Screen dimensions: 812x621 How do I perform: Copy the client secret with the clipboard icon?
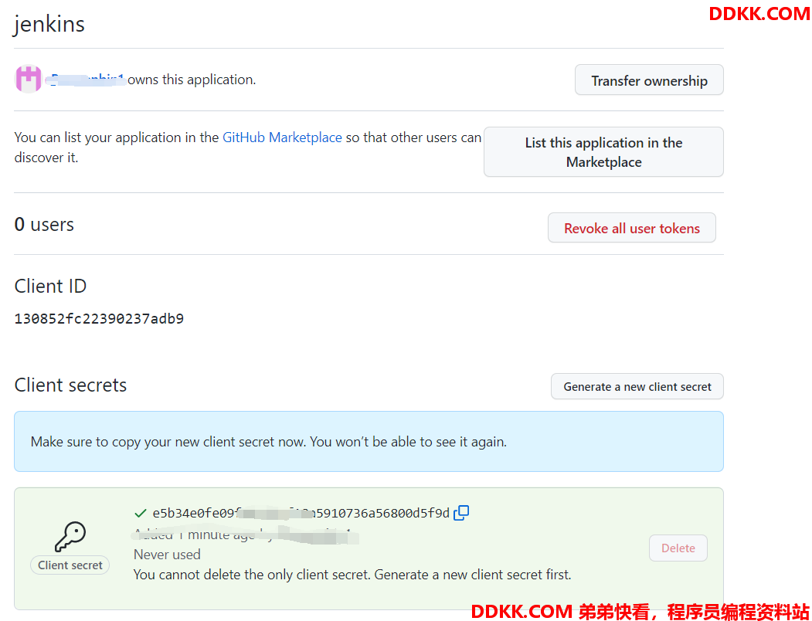(461, 513)
